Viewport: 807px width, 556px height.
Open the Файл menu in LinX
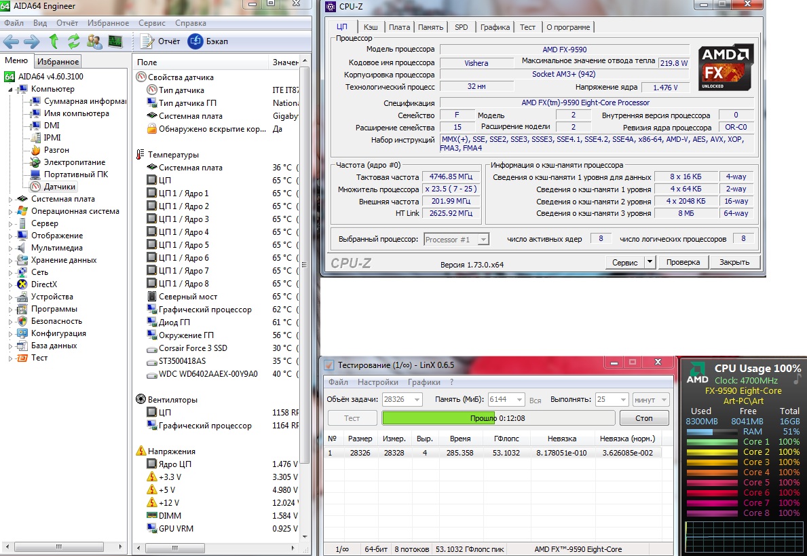(338, 382)
